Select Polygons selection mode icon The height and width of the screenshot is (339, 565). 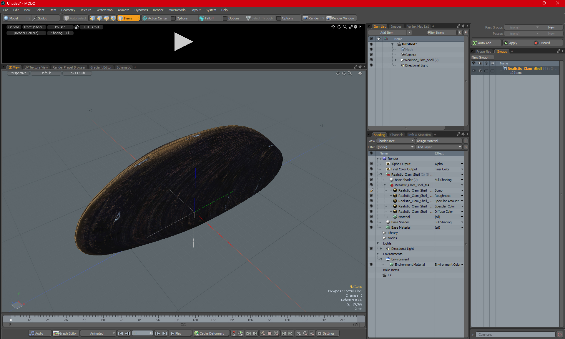coord(106,18)
